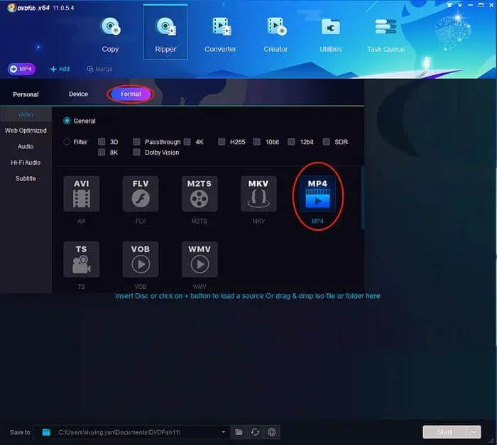The height and width of the screenshot is (445, 497).
Task: Choose the TS format icon
Action: 82,259
